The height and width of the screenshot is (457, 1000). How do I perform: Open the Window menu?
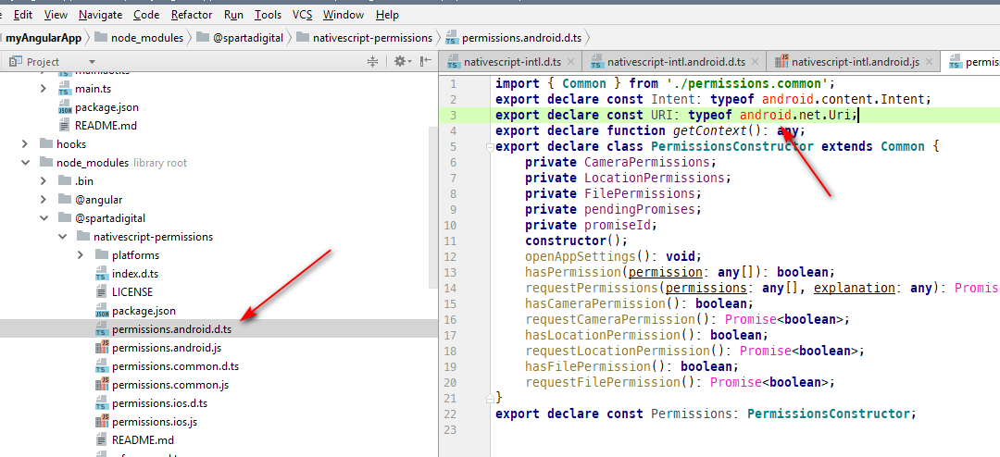coord(344,15)
